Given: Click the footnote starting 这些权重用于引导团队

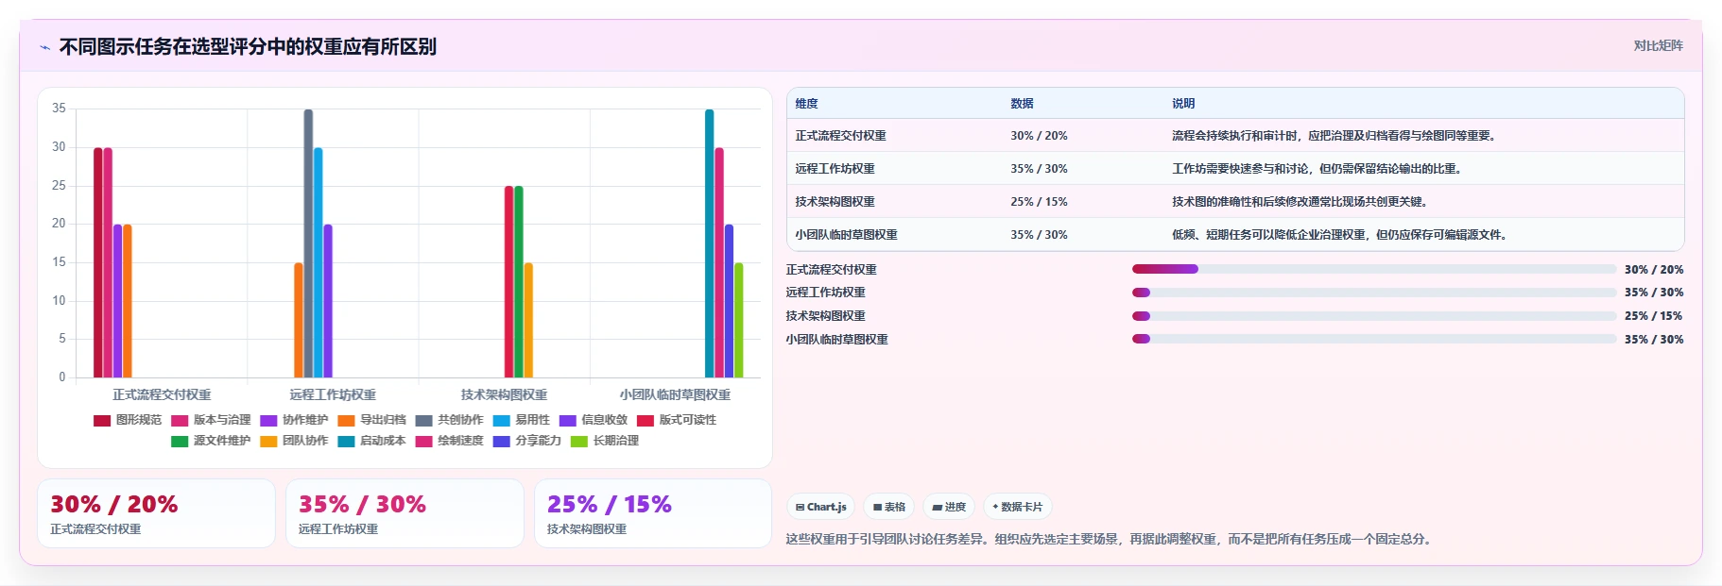Looking at the screenshot, I should (1111, 540).
